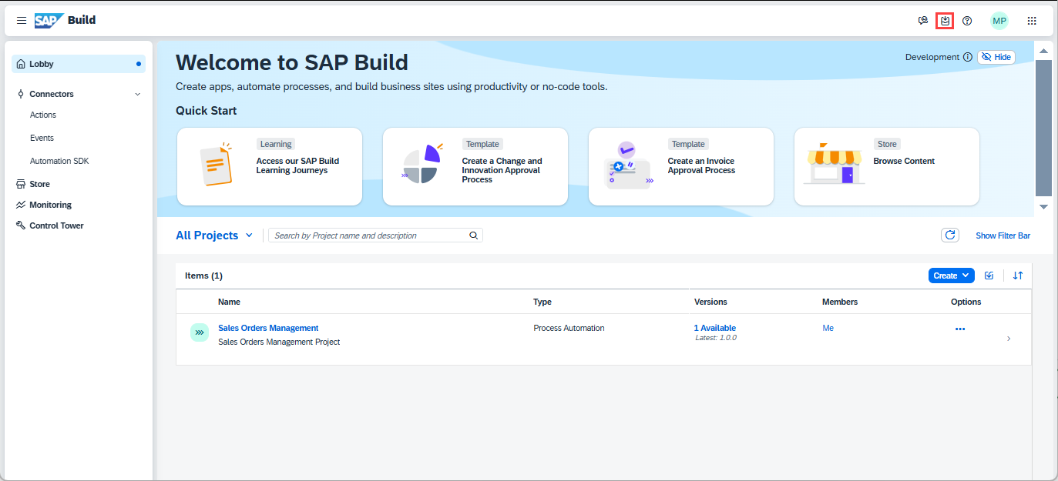Click the Process Automation type cell
The image size is (1058, 481).
click(569, 328)
